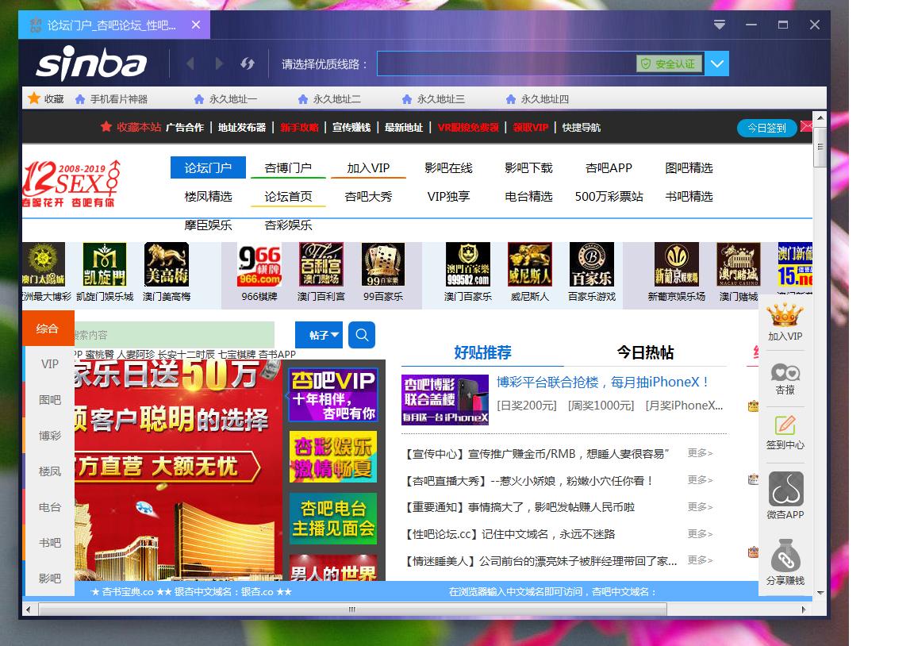
Task: Click the 加入VIP crown icon
Action: click(785, 315)
